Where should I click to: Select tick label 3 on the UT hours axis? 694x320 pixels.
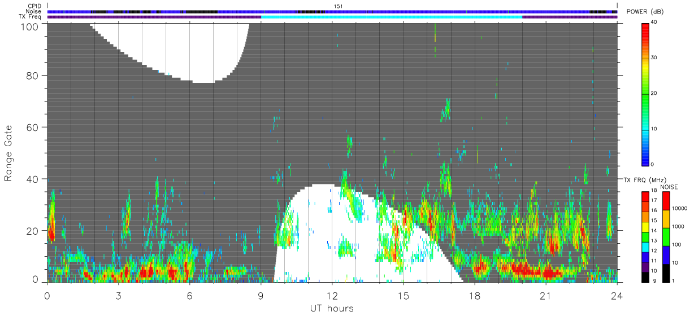pyautogui.click(x=118, y=296)
